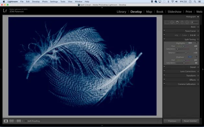The image size is (204, 127).
Task: Open the Develop menu
Action: coord(36,2)
